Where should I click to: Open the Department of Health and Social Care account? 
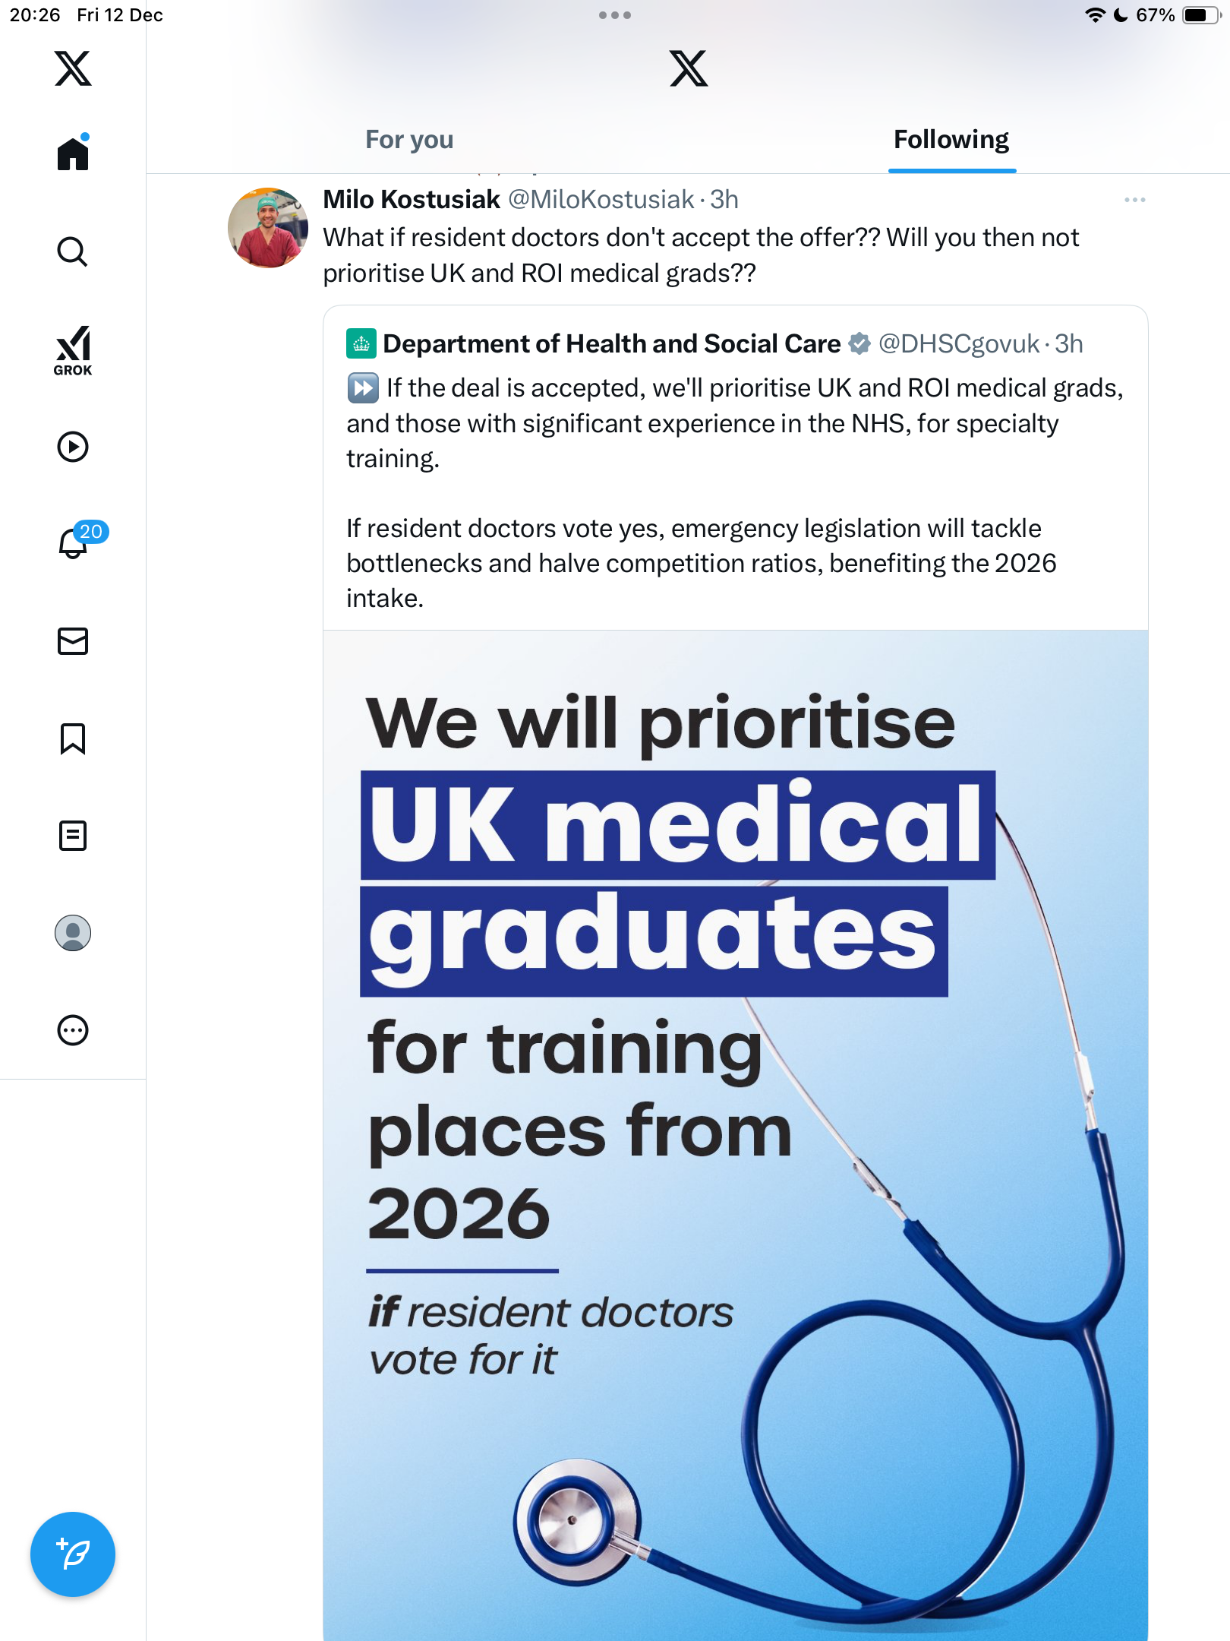pos(611,343)
